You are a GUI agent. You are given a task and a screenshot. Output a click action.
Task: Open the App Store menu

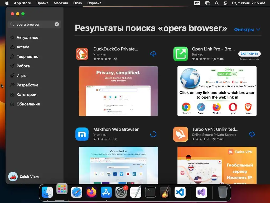point(22,3)
